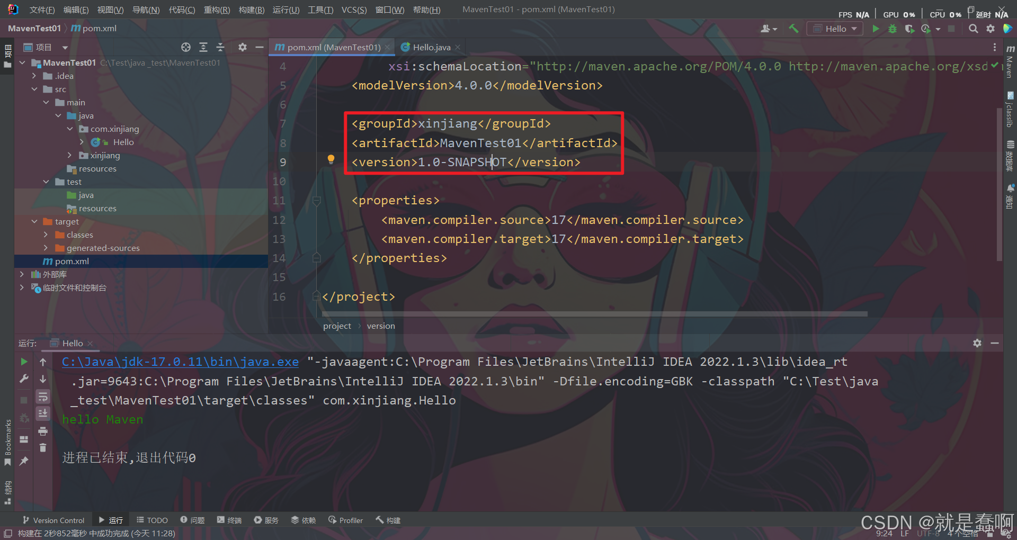Open the Profiler tool window
This screenshot has width=1017, height=540.
(x=345, y=520)
